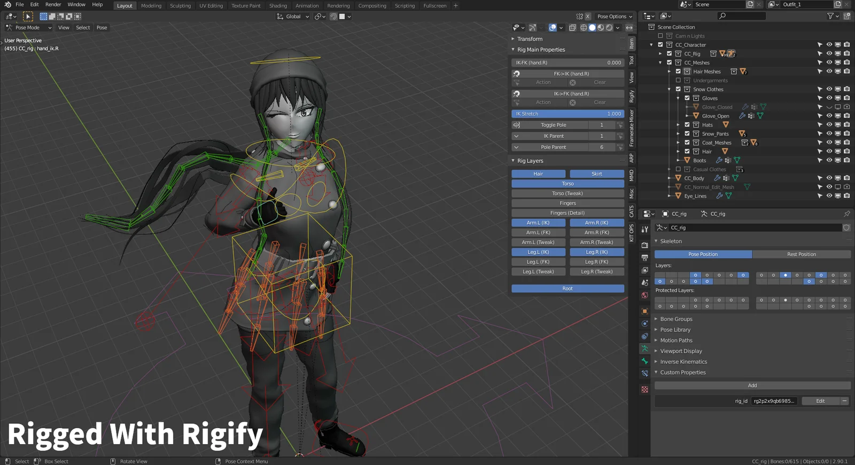This screenshot has height=465, width=855.
Task: Open the World properties tab icon
Action: click(x=644, y=295)
